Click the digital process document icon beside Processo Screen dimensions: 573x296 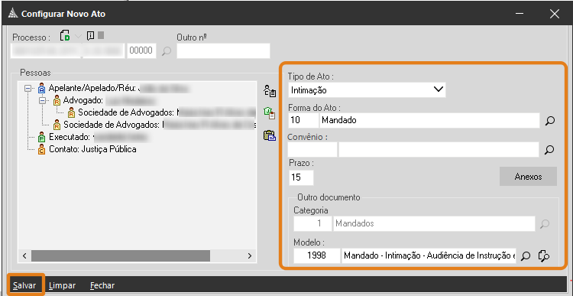point(65,36)
